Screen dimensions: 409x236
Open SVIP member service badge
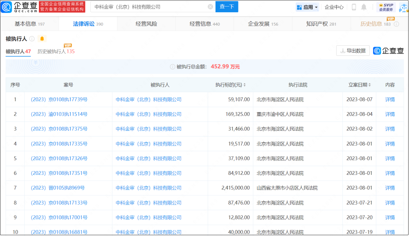386,7
